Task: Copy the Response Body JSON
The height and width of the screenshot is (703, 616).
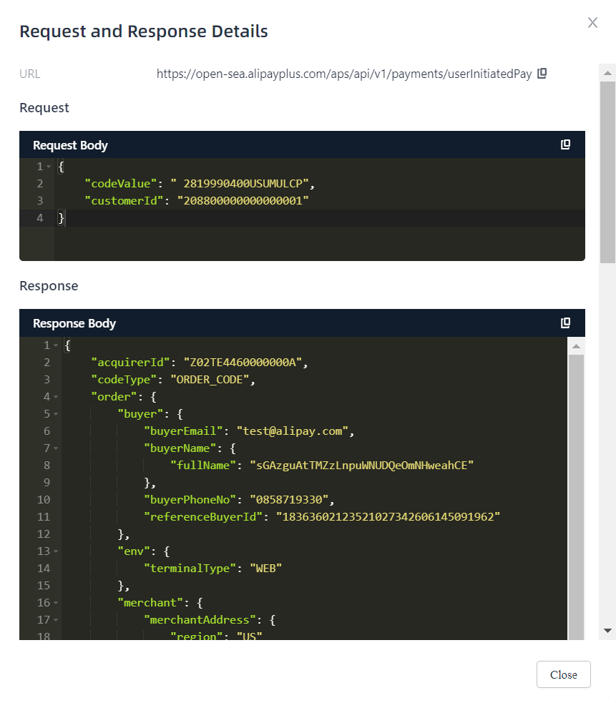Action: [x=566, y=323]
